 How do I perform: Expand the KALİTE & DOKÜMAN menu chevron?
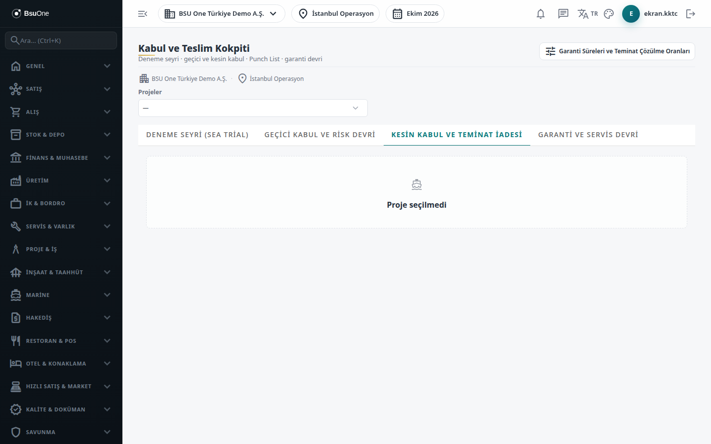107,409
